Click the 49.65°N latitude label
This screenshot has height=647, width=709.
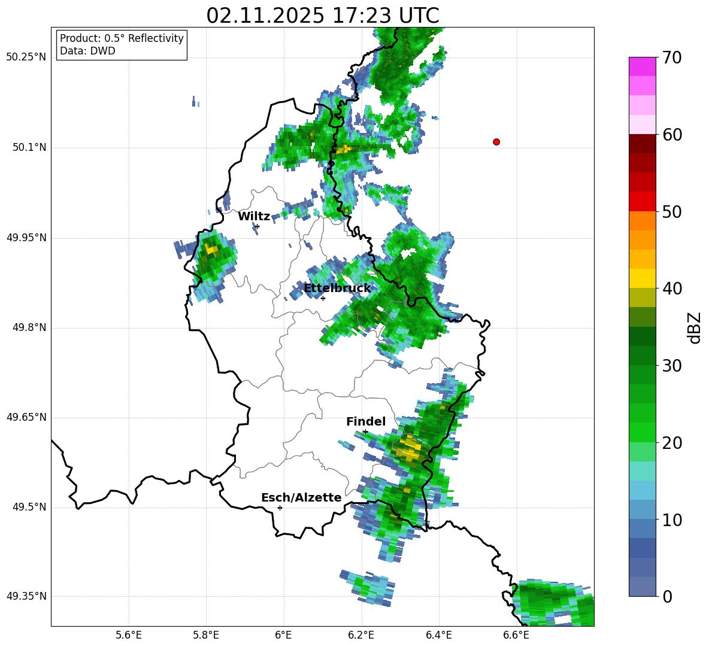point(26,417)
